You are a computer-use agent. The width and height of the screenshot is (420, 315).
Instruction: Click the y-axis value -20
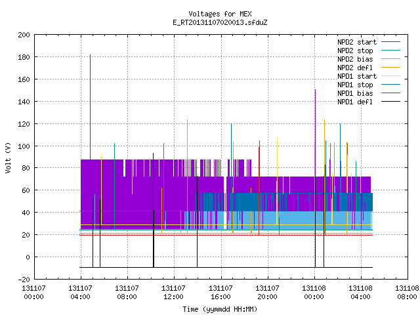tap(24, 280)
